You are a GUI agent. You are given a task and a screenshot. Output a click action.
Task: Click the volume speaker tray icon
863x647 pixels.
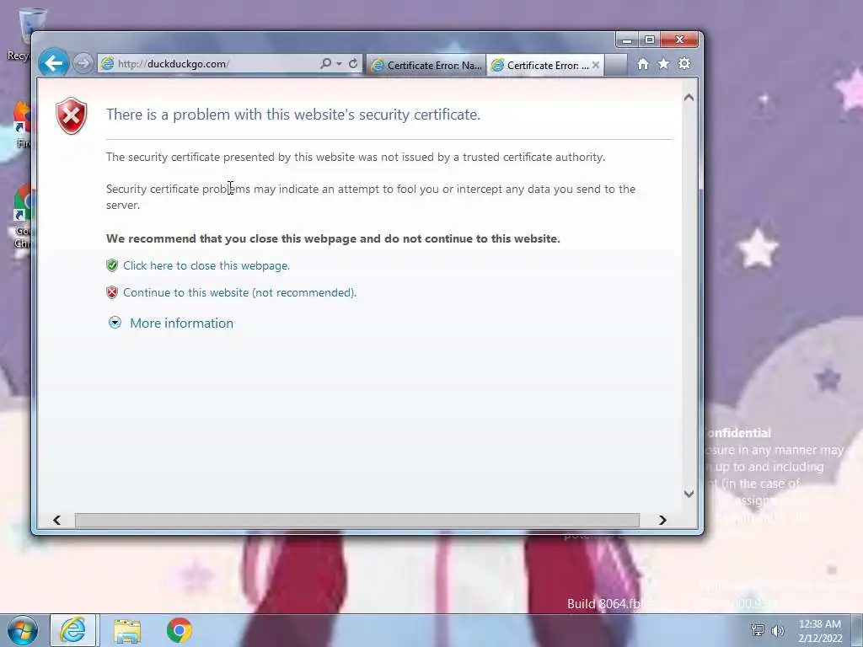coord(778,630)
